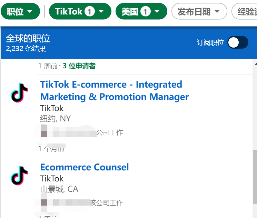The image size is (257, 218).
Task: Click the scroll-up arrow of results list
Action: (x=255, y=64)
